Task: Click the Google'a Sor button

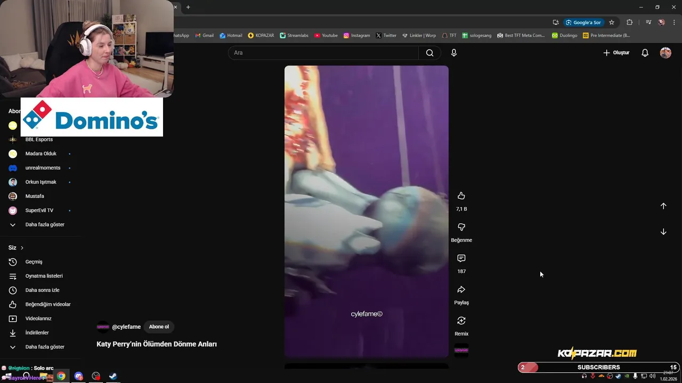Action: point(583,22)
